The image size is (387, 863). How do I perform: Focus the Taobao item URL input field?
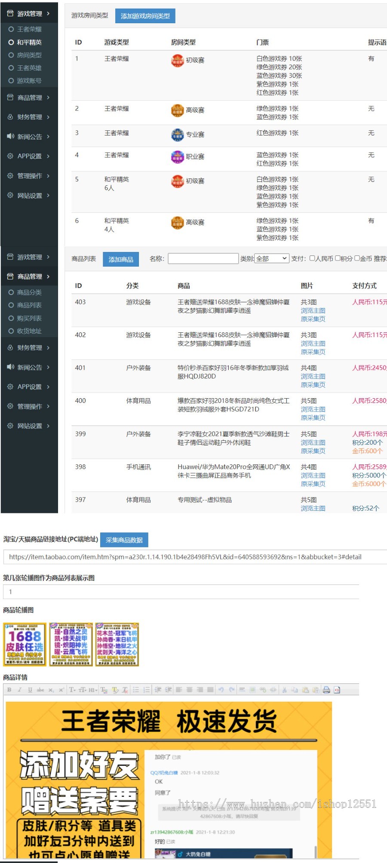coord(195,557)
